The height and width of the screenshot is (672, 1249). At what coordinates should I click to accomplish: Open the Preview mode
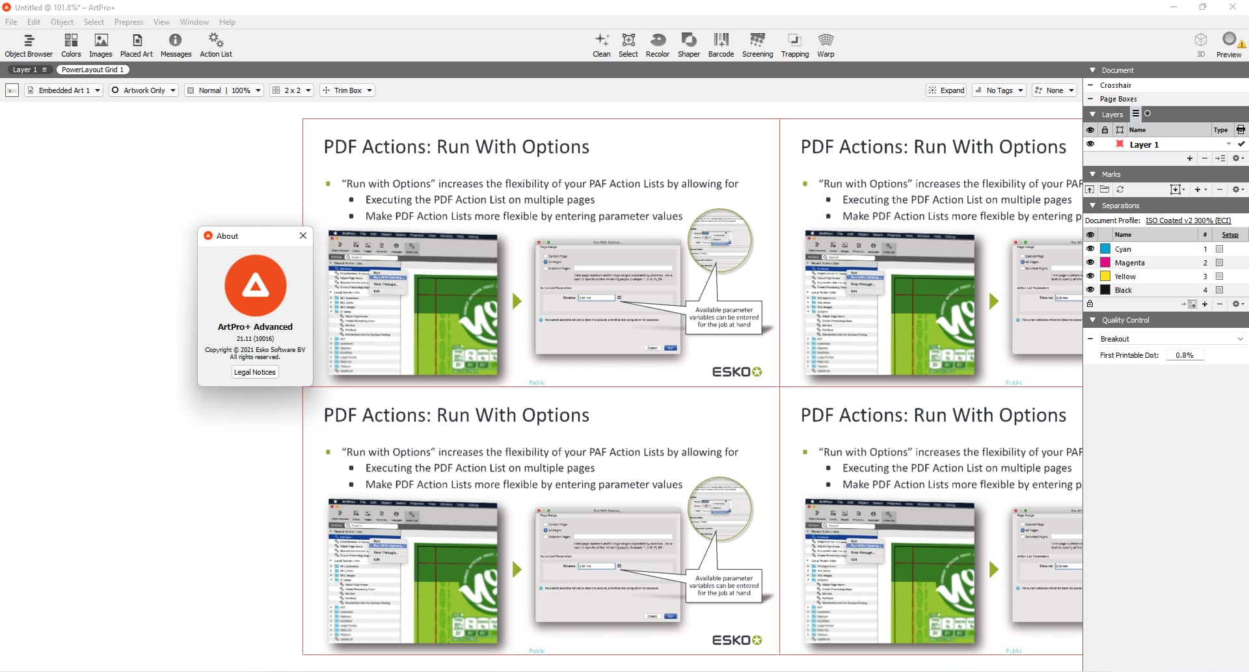pyautogui.click(x=1229, y=46)
